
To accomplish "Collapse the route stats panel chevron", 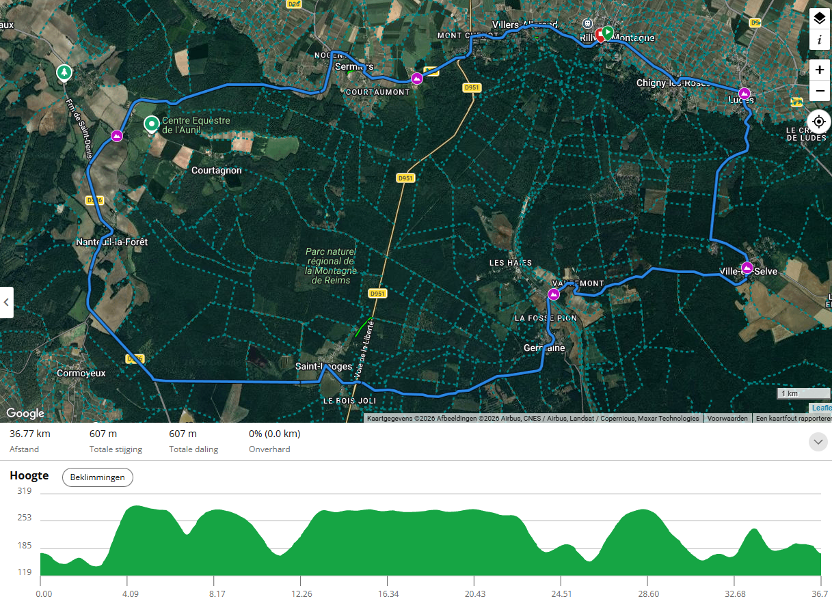I will tap(818, 442).
